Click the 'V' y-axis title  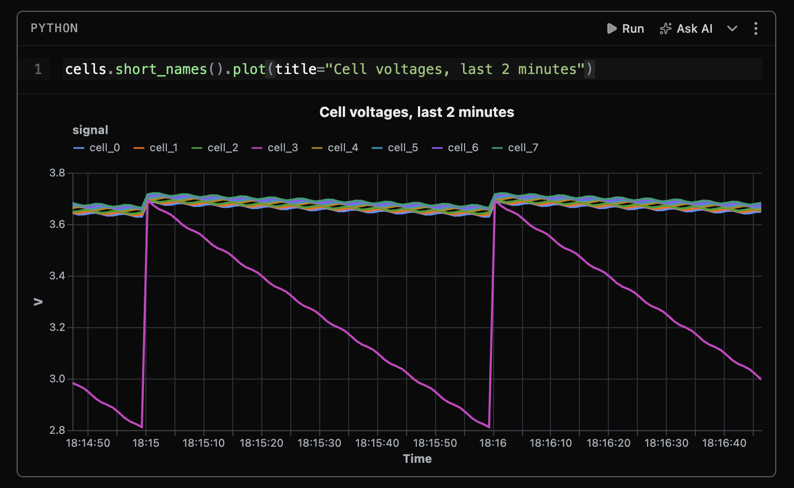[x=38, y=302]
